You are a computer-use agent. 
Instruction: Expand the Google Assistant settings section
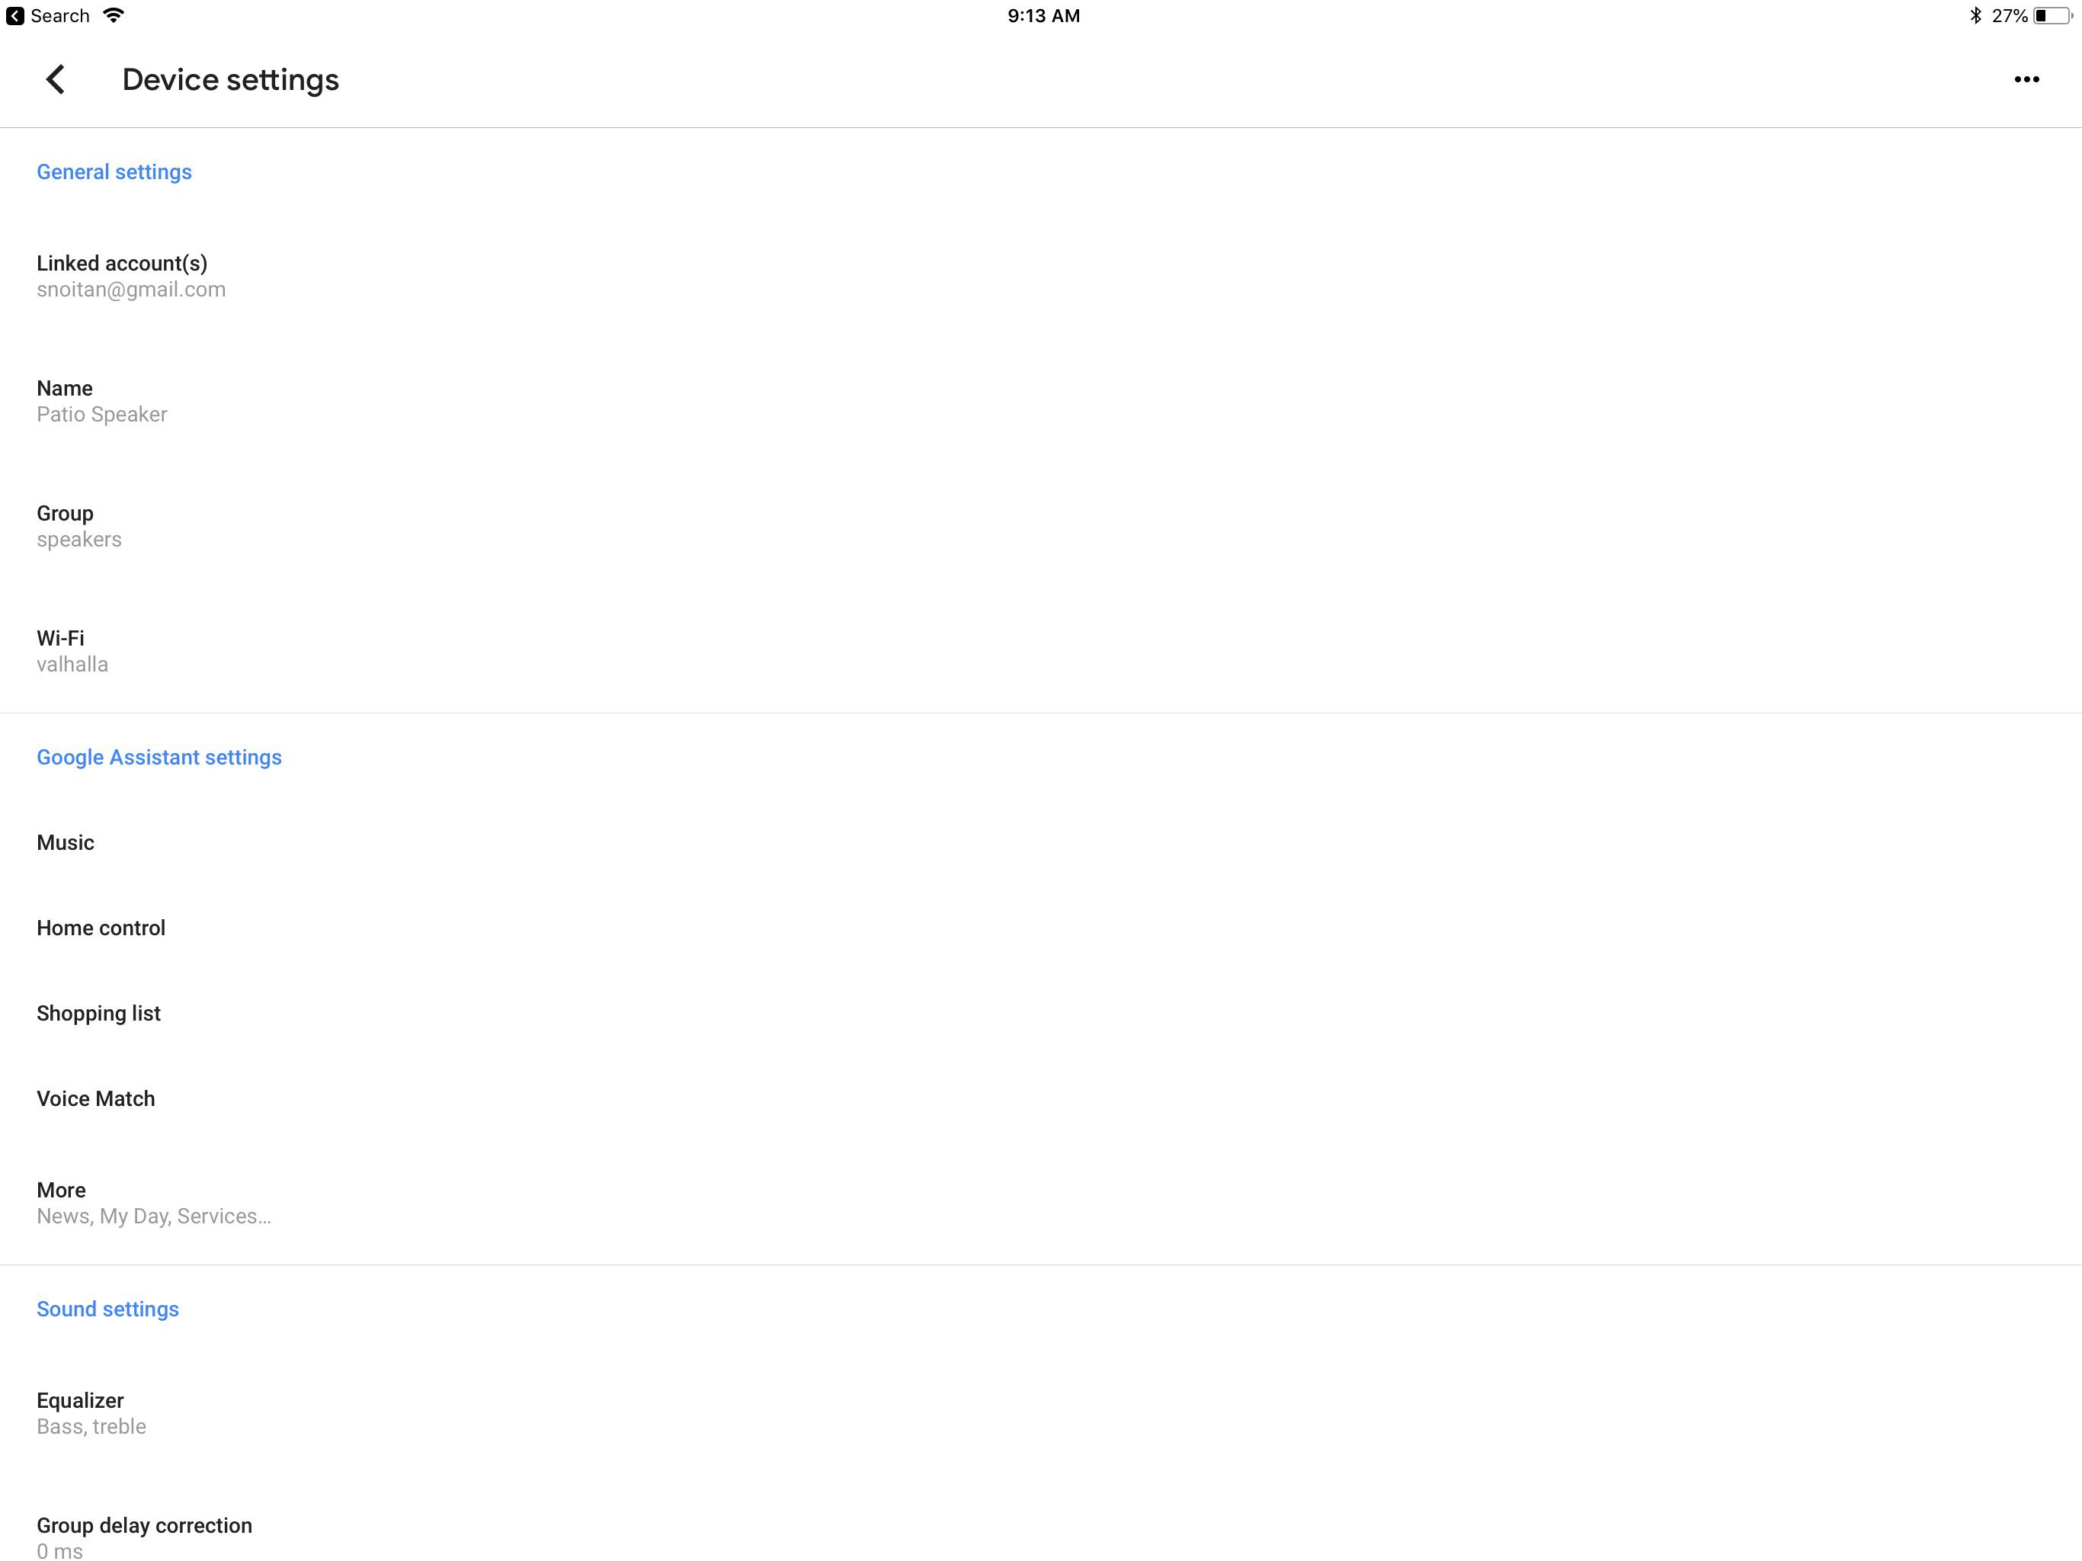pyautogui.click(x=159, y=756)
